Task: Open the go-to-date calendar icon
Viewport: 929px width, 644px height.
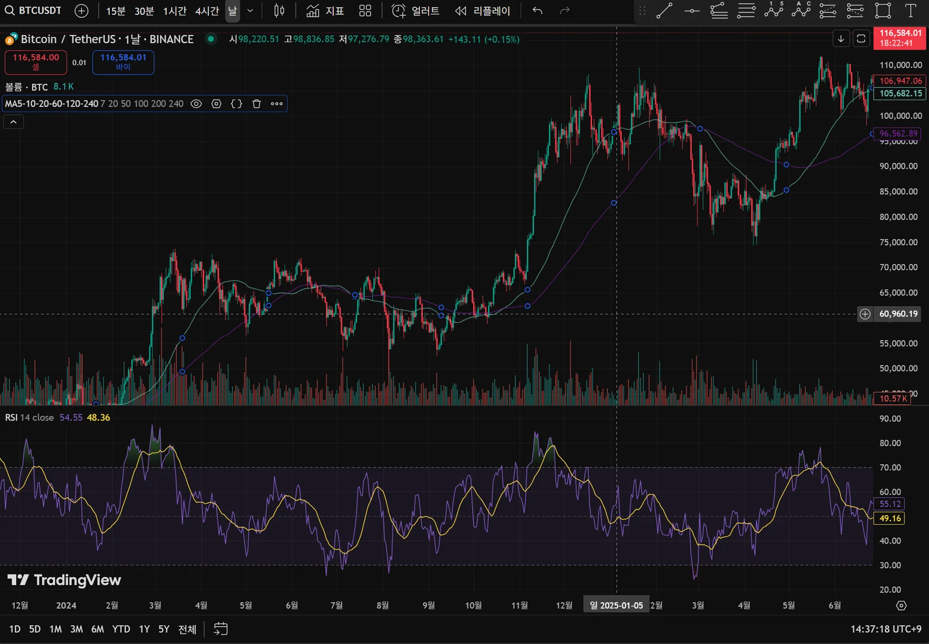Action: pyautogui.click(x=221, y=629)
